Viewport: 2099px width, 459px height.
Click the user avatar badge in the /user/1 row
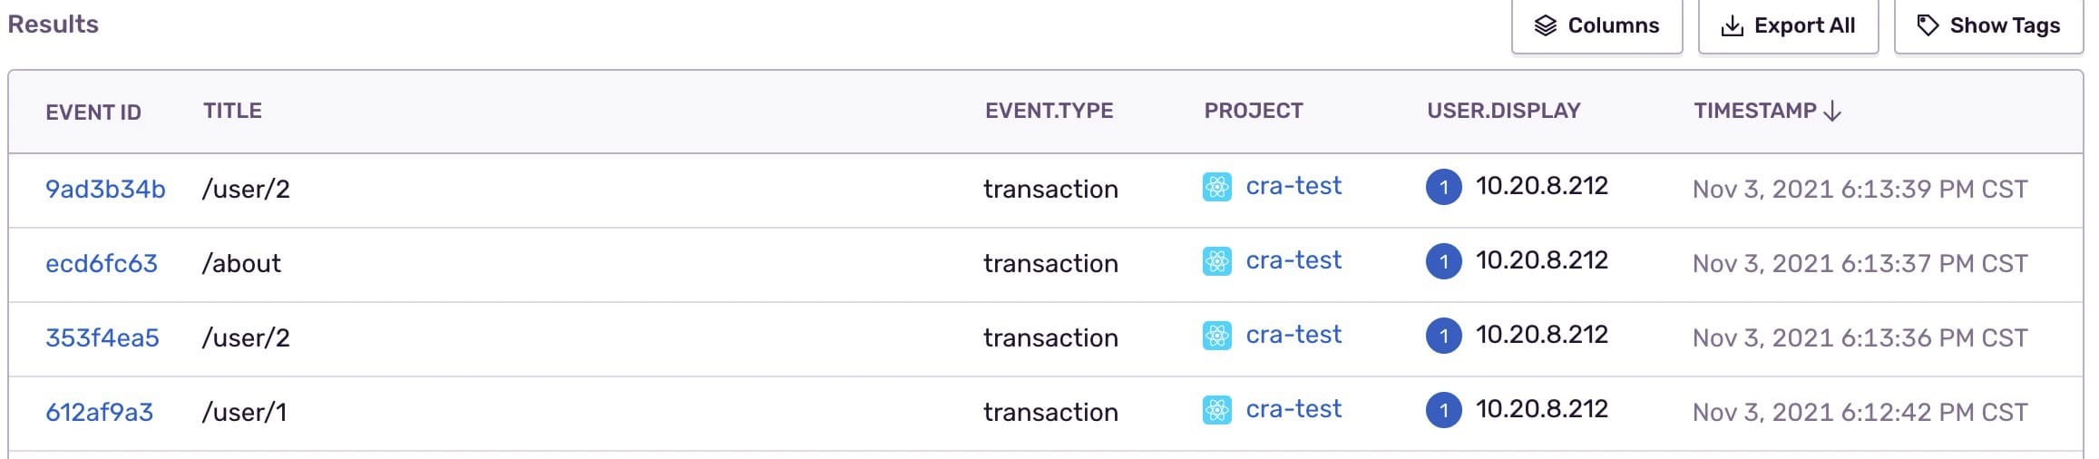pyautogui.click(x=1443, y=410)
